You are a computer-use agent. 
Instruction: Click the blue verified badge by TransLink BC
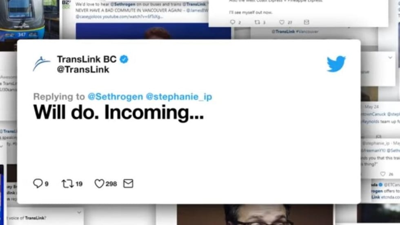124,59
